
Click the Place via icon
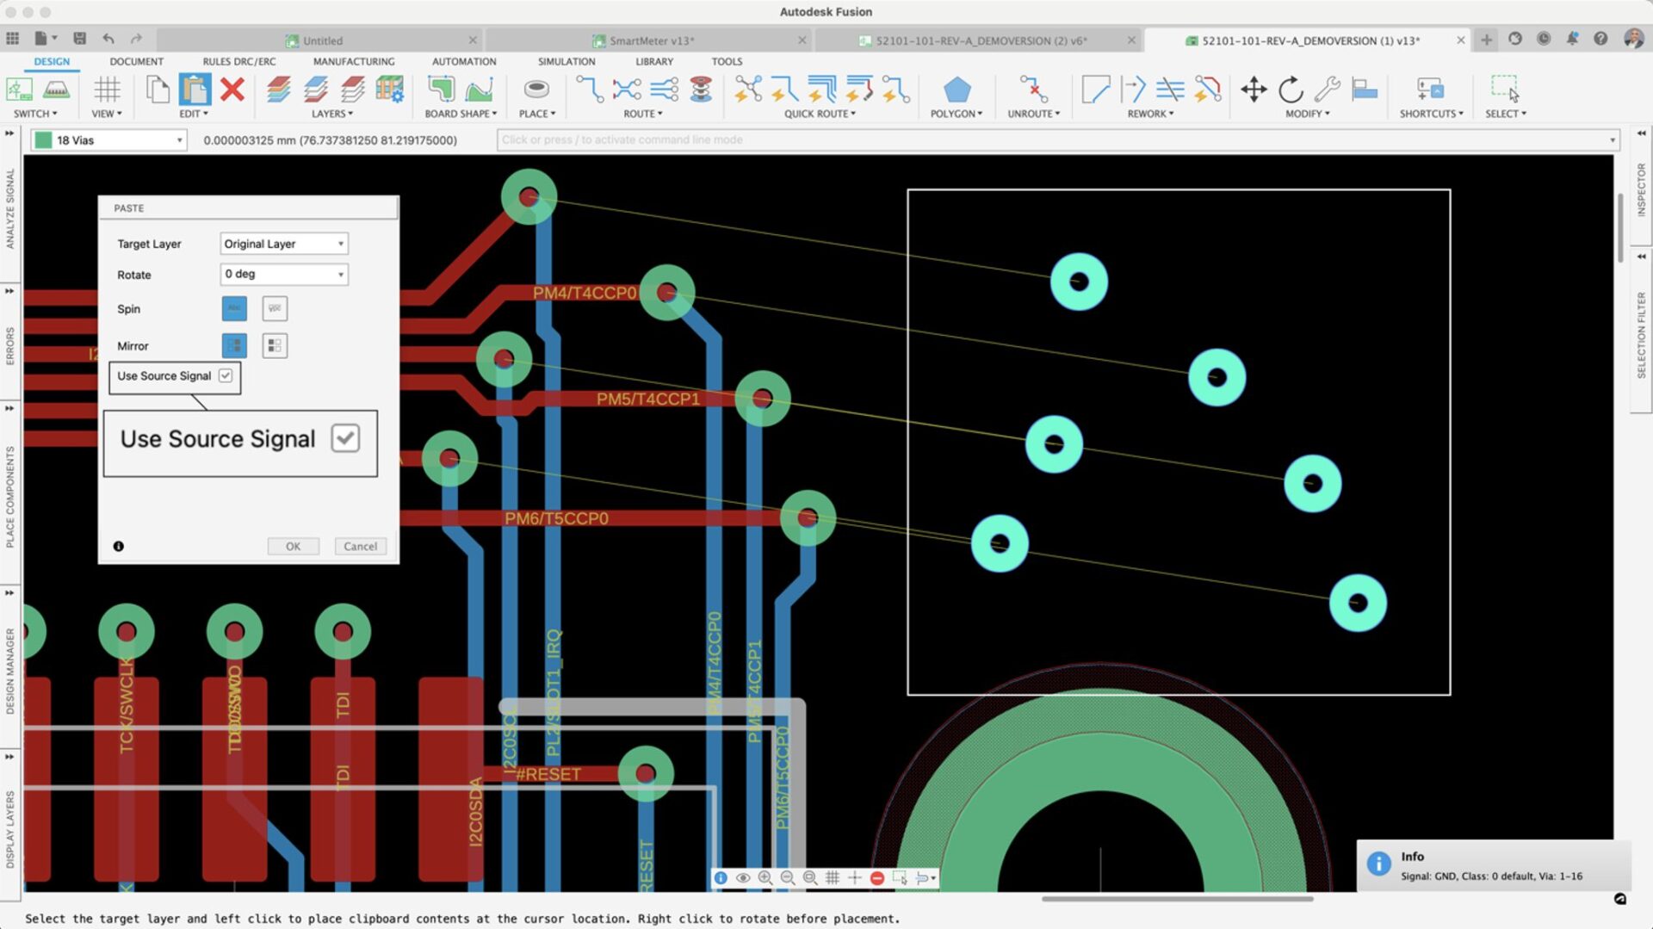536,90
